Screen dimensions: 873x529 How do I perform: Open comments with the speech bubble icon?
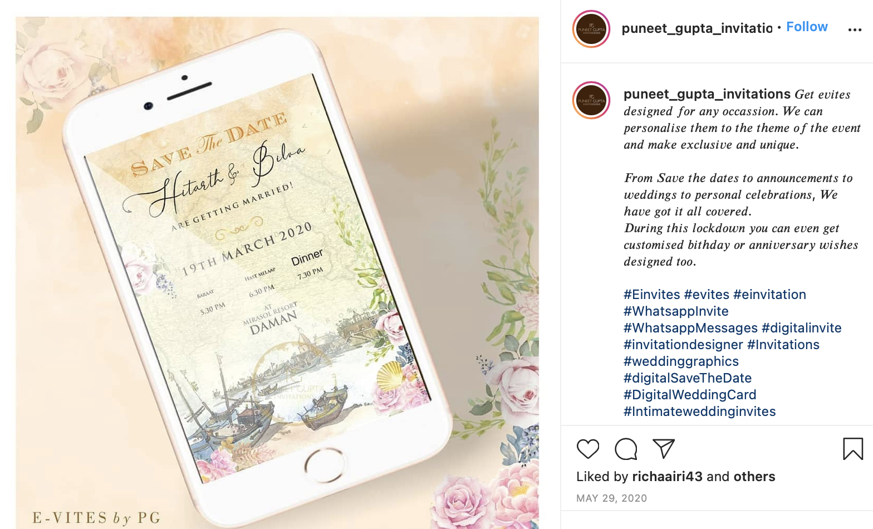(x=626, y=449)
